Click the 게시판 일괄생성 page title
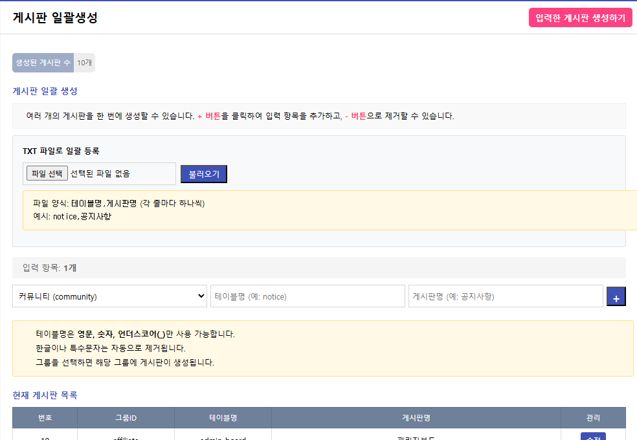This screenshot has width=637, height=440. [55, 17]
